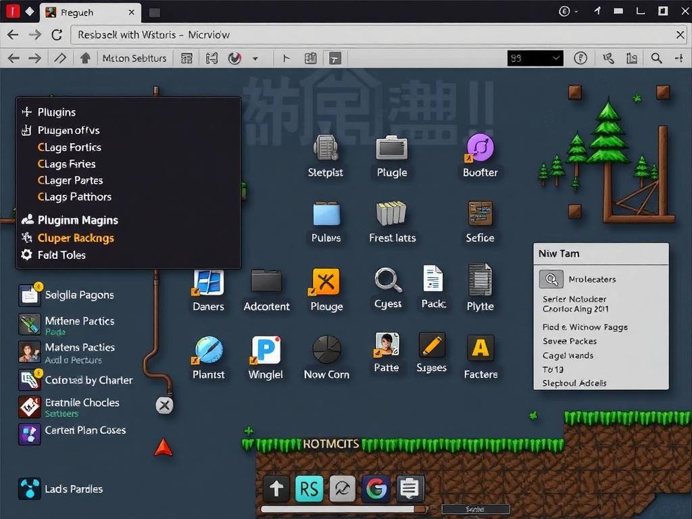Launch the Winglel icon
The image size is (692, 519).
[x=266, y=350]
